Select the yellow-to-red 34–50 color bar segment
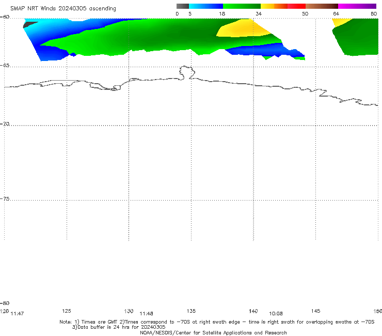 click(x=283, y=6)
